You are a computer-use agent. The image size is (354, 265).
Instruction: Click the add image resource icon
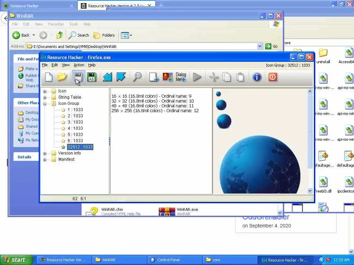coord(168,77)
